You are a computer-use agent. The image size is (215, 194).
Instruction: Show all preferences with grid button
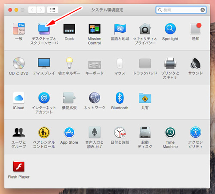click(x=52, y=10)
